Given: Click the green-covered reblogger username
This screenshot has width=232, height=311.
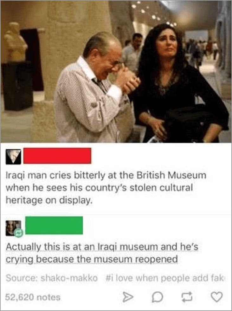Looking at the screenshot, I should click(x=54, y=225).
